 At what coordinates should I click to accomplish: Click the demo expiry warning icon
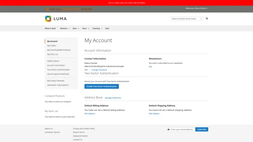(x=47, y=9)
